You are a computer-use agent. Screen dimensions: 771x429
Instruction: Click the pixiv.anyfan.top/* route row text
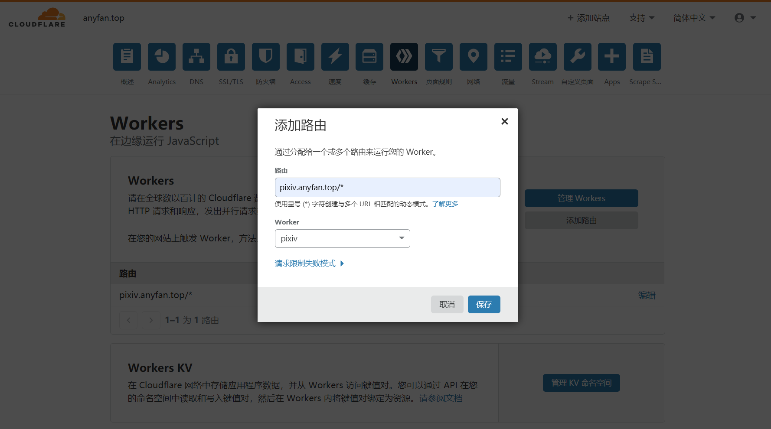click(x=156, y=295)
